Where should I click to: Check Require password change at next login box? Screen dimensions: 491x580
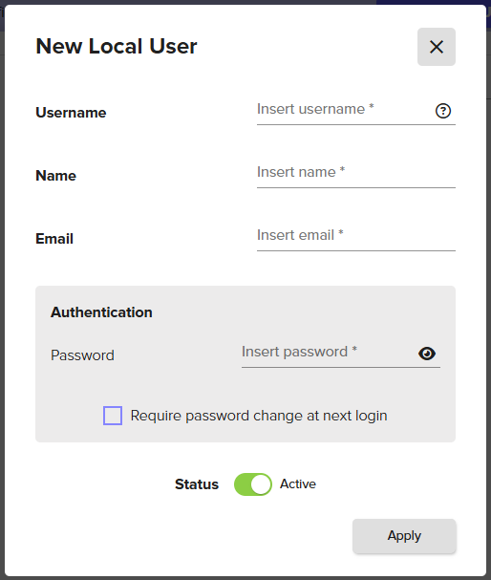coord(113,416)
